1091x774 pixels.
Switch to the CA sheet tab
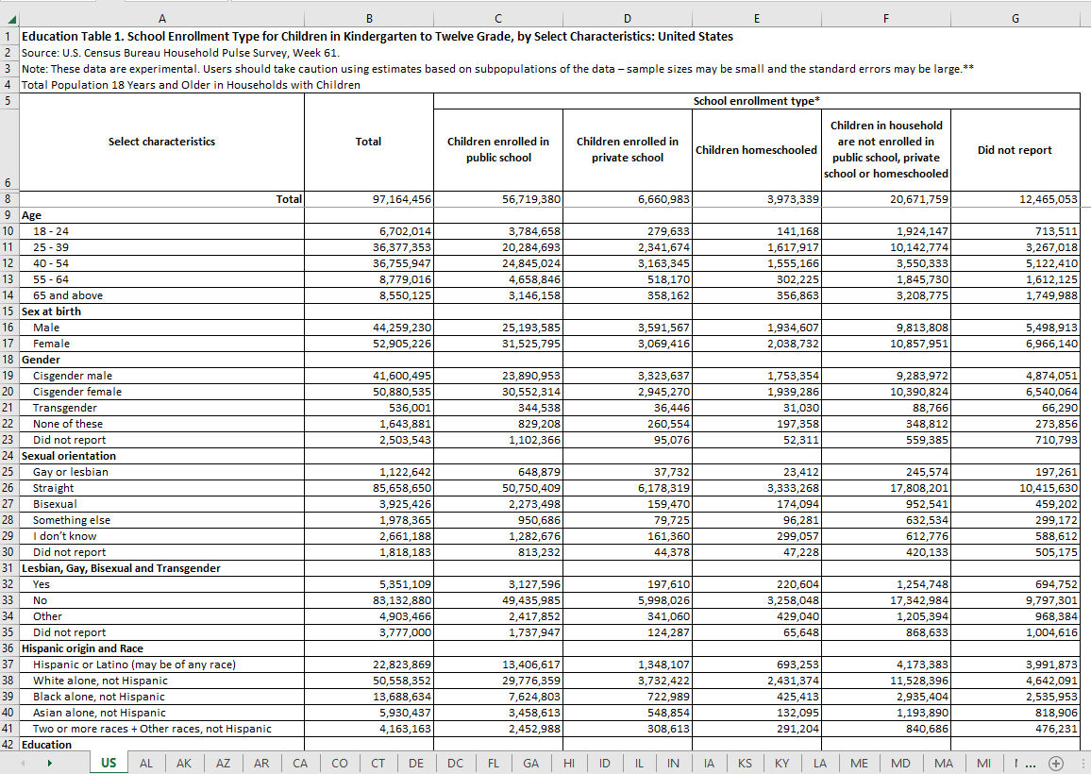pos(300,763)
